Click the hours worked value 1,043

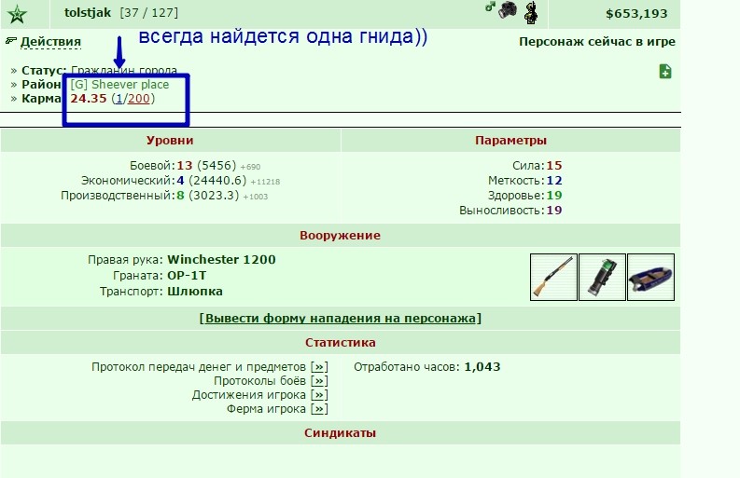click(482, 367)
